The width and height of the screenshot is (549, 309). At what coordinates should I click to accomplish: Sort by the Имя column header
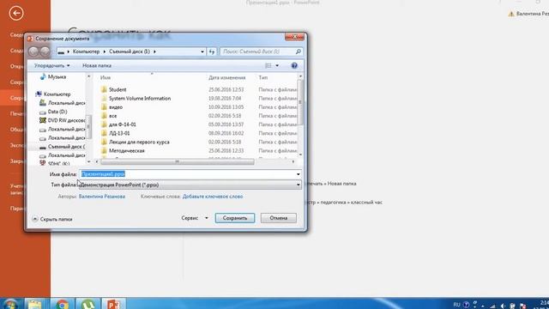pyautogui.click(x=106, y=78)
